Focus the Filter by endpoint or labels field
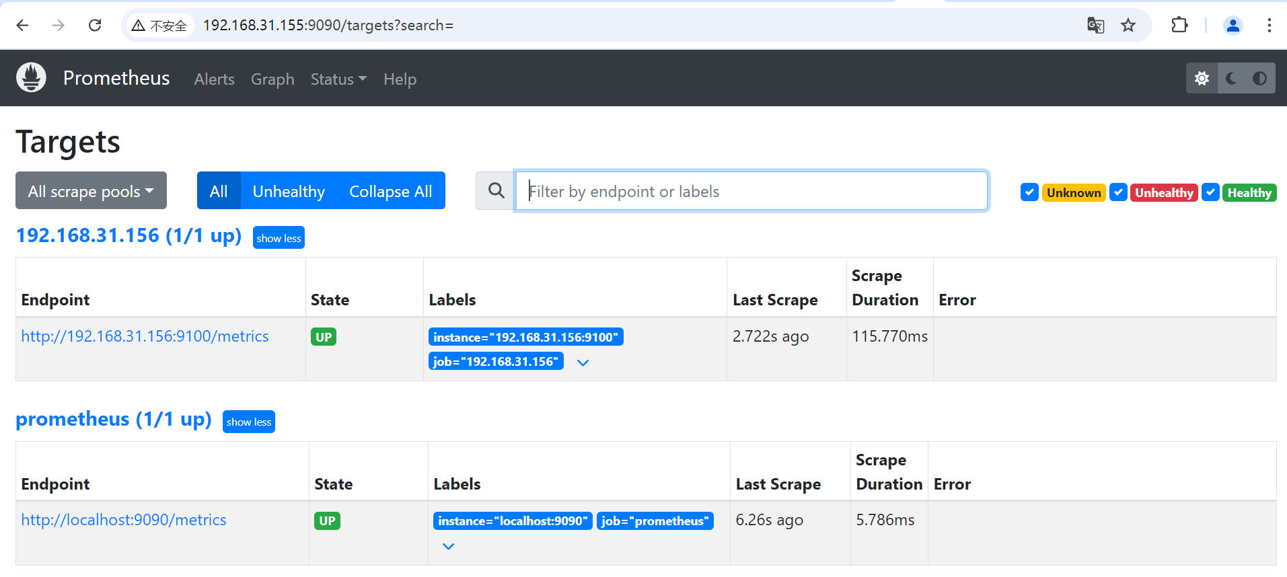 pyautogui.click(x=751, y=191)
